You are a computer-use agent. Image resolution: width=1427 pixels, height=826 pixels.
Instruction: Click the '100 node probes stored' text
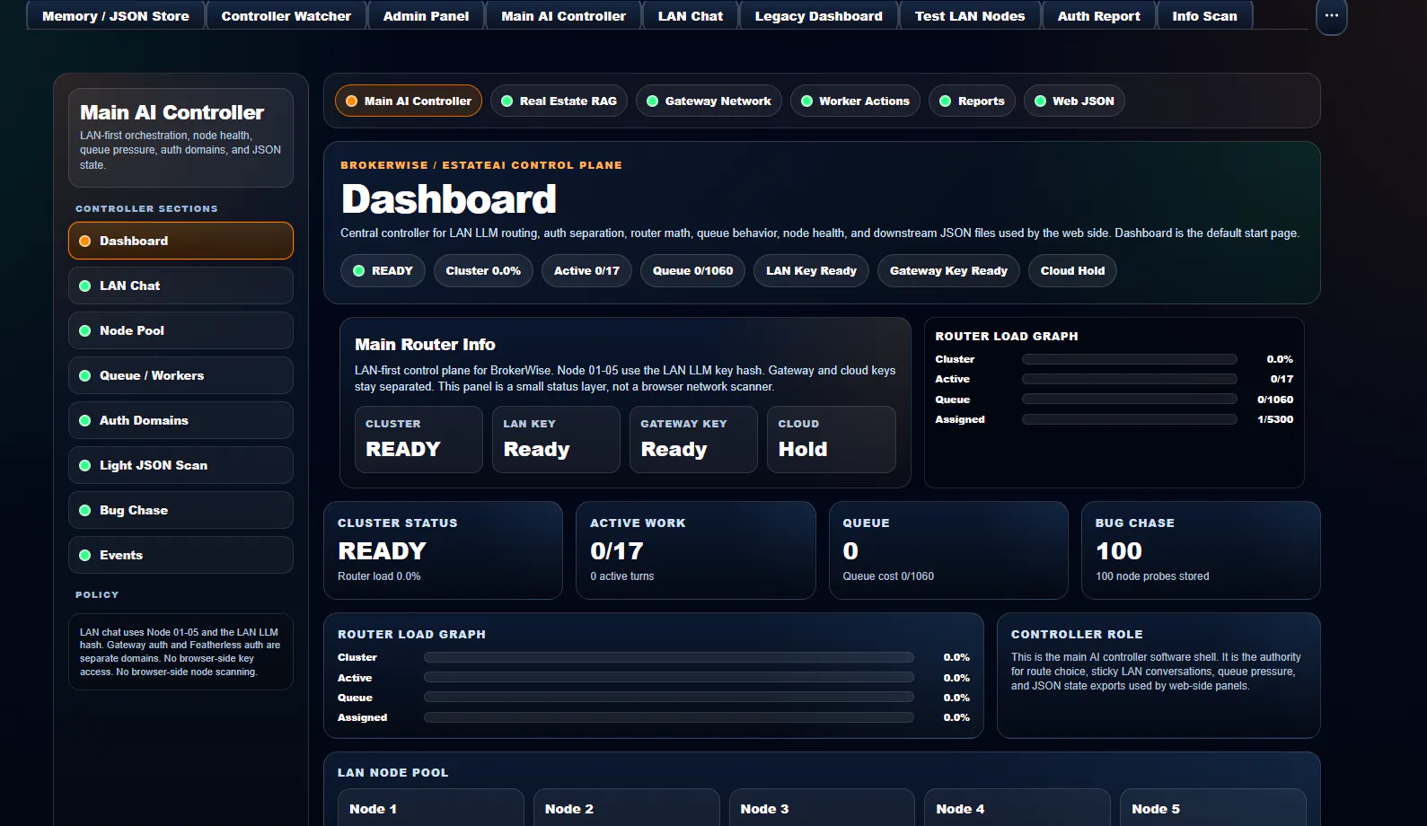click(x=1152, y=576)
